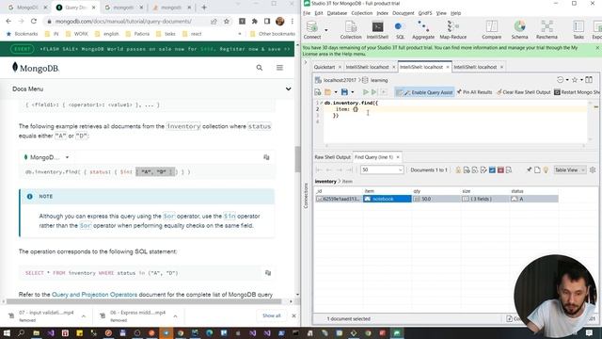
Task: Open the MongoDB hamburger menu
Action: click(x=279, y=68)
